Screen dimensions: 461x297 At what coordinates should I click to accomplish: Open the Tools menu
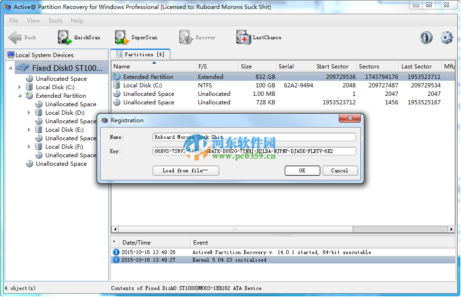(55, 20)
